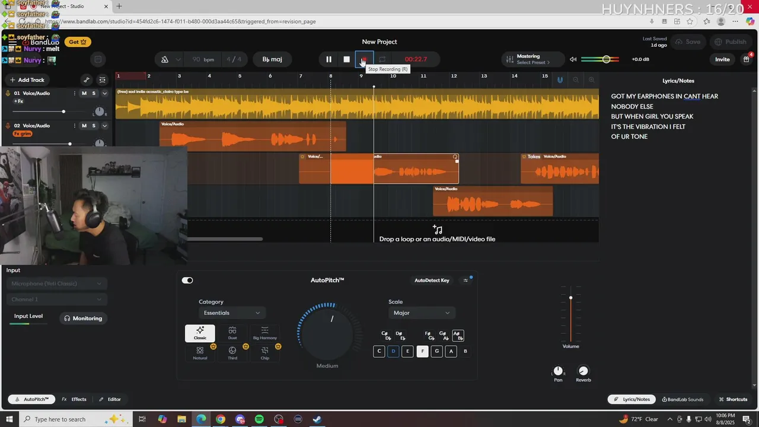Toggle the AutoPitch on/off switch
759x427 pixels.
click(187, 281)
